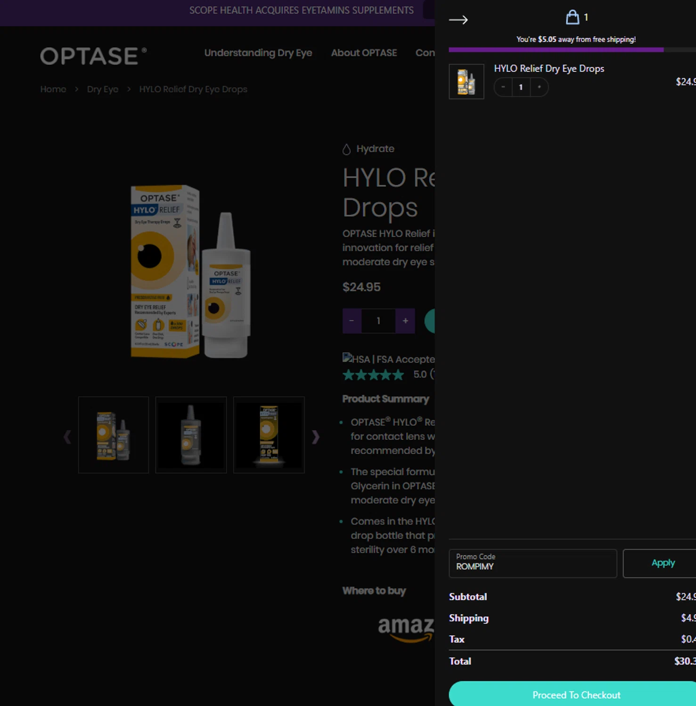696x706 pixels.
Task: Close cart drawer with the arrow icon
Action: point(458,20)
